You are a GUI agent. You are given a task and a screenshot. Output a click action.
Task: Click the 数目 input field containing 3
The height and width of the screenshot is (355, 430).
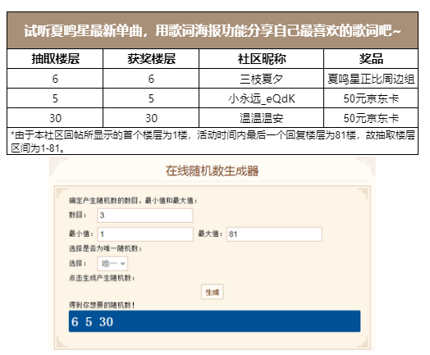tap(145, 216)
